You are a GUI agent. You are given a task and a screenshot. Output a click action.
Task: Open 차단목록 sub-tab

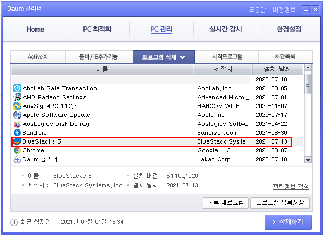tap(285, 57)
